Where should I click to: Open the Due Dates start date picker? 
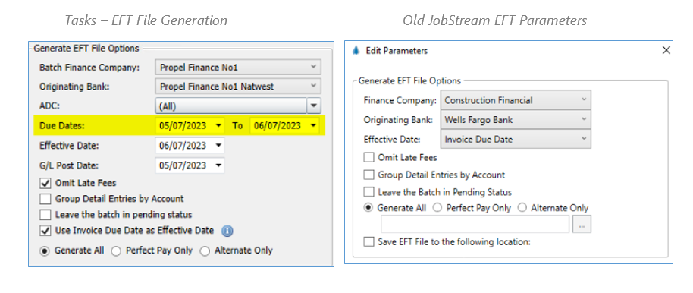(x=218, y=126)
